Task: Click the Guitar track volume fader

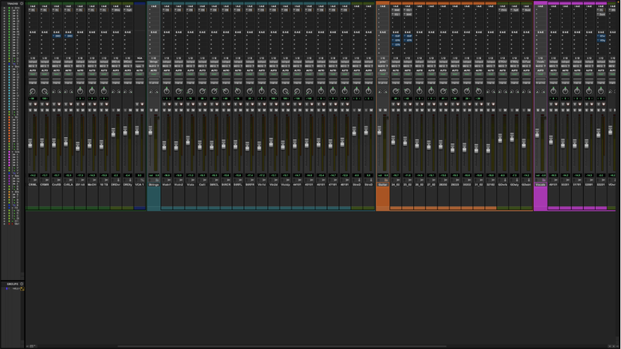Action: pos(379,131)
